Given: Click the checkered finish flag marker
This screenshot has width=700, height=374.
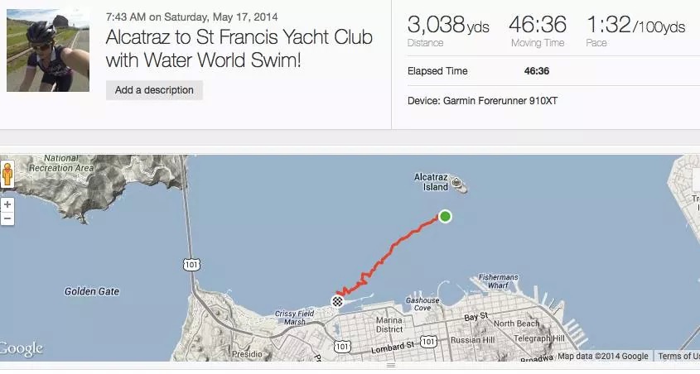Looking at the screenshot, I should click(x=338, y=301).
